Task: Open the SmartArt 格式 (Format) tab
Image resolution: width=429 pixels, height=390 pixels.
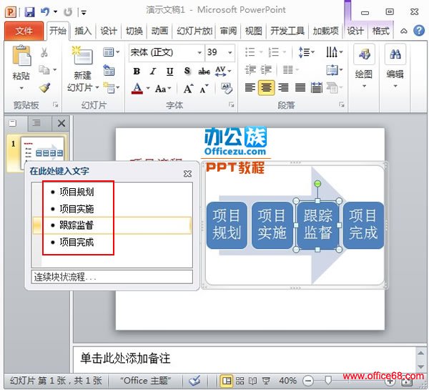Action: click(x=381, y=31)
